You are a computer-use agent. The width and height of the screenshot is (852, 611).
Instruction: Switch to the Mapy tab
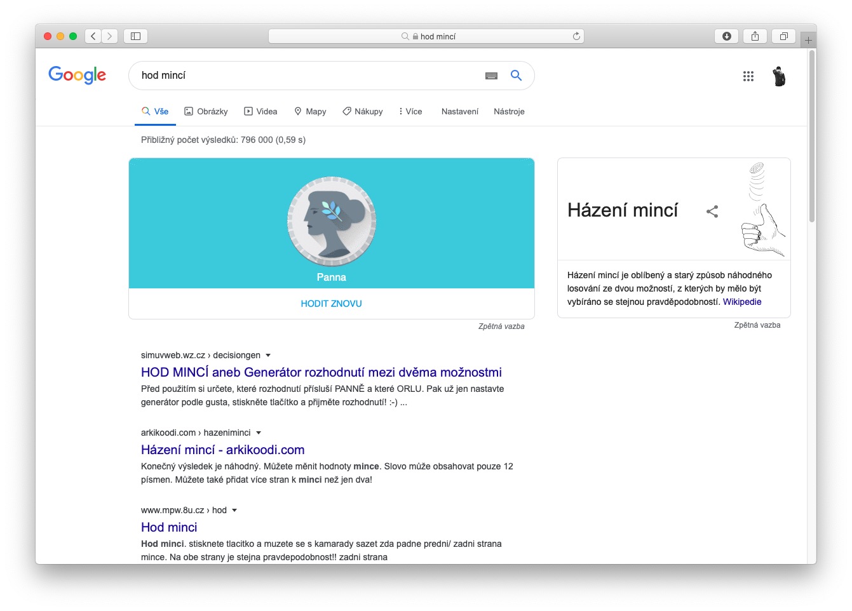tap(310, 111)
